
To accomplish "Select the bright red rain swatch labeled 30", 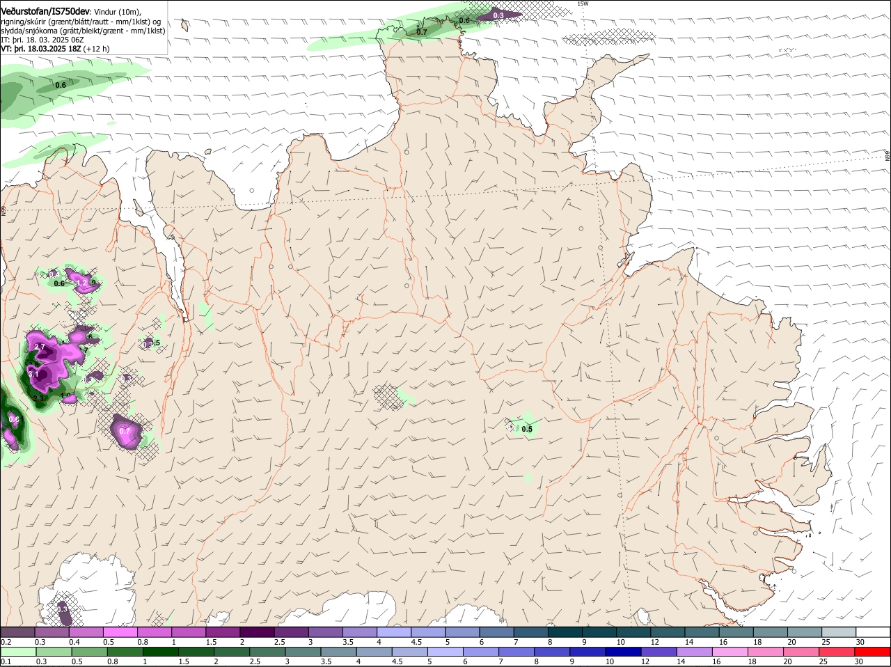I will point(873,652).
